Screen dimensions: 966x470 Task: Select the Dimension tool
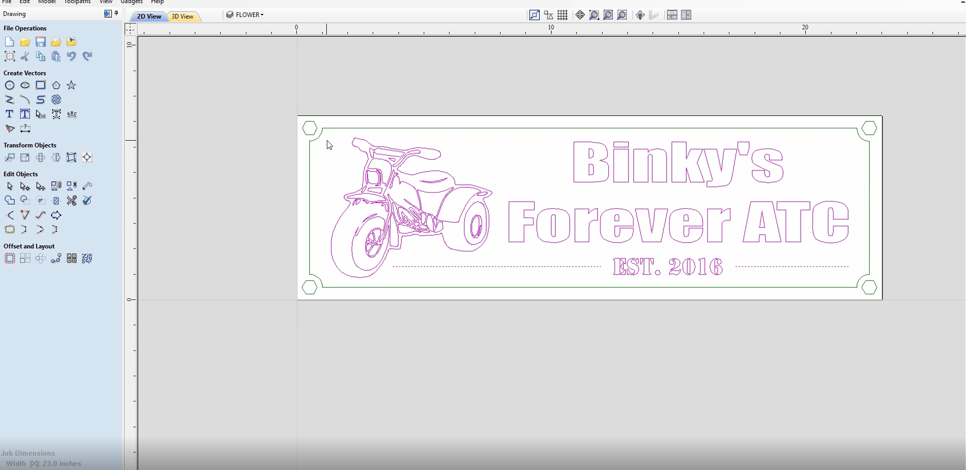[x=25, y=128]
